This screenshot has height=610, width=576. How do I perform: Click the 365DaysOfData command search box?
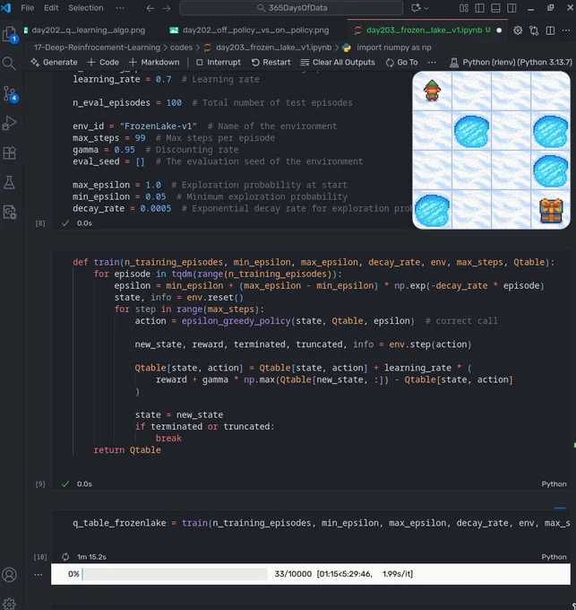[x=291, y=8]
